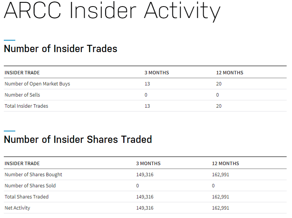Click the 3 MONTHS header in the Insider Trades table
The image size is (292, 218).
click(157, 73)
